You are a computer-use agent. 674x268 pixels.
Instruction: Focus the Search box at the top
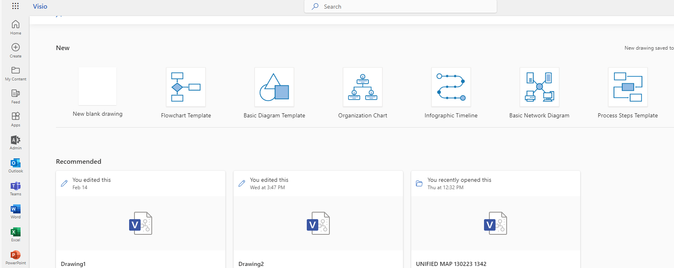pyautogui.click(x=401, y=7)
